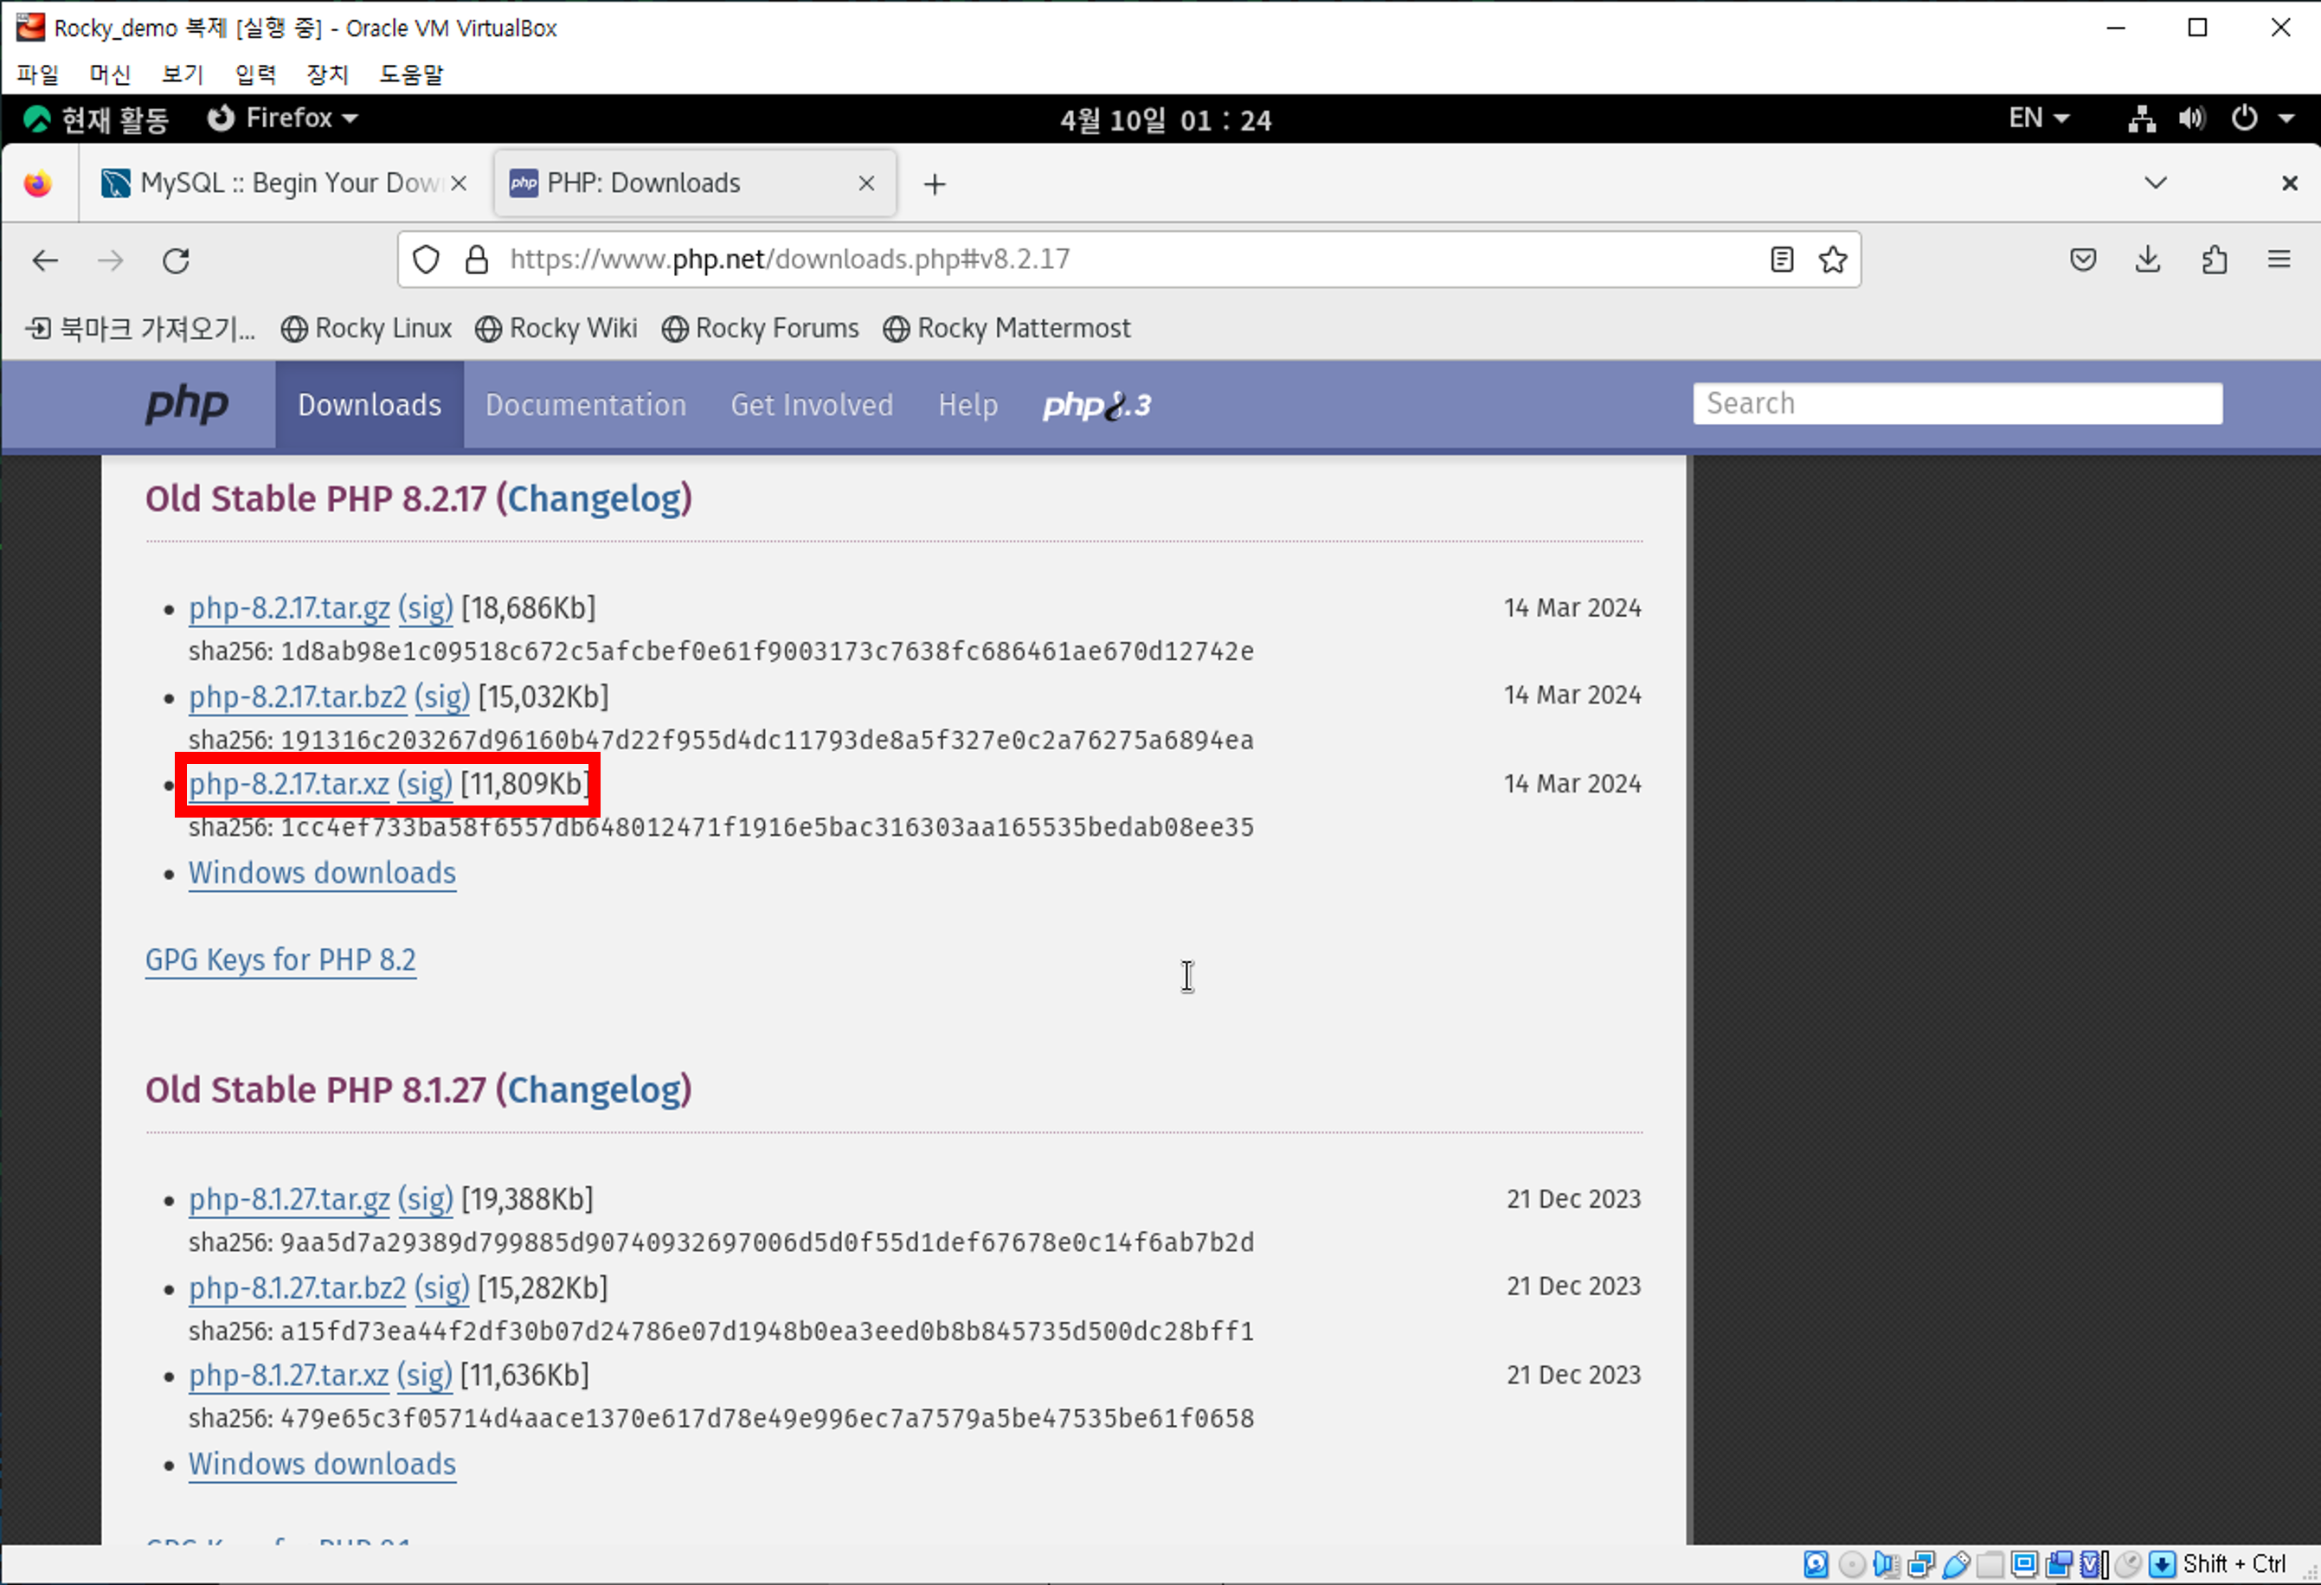
Task: Bookmark this page with star icon
Action: point(1832,260)
